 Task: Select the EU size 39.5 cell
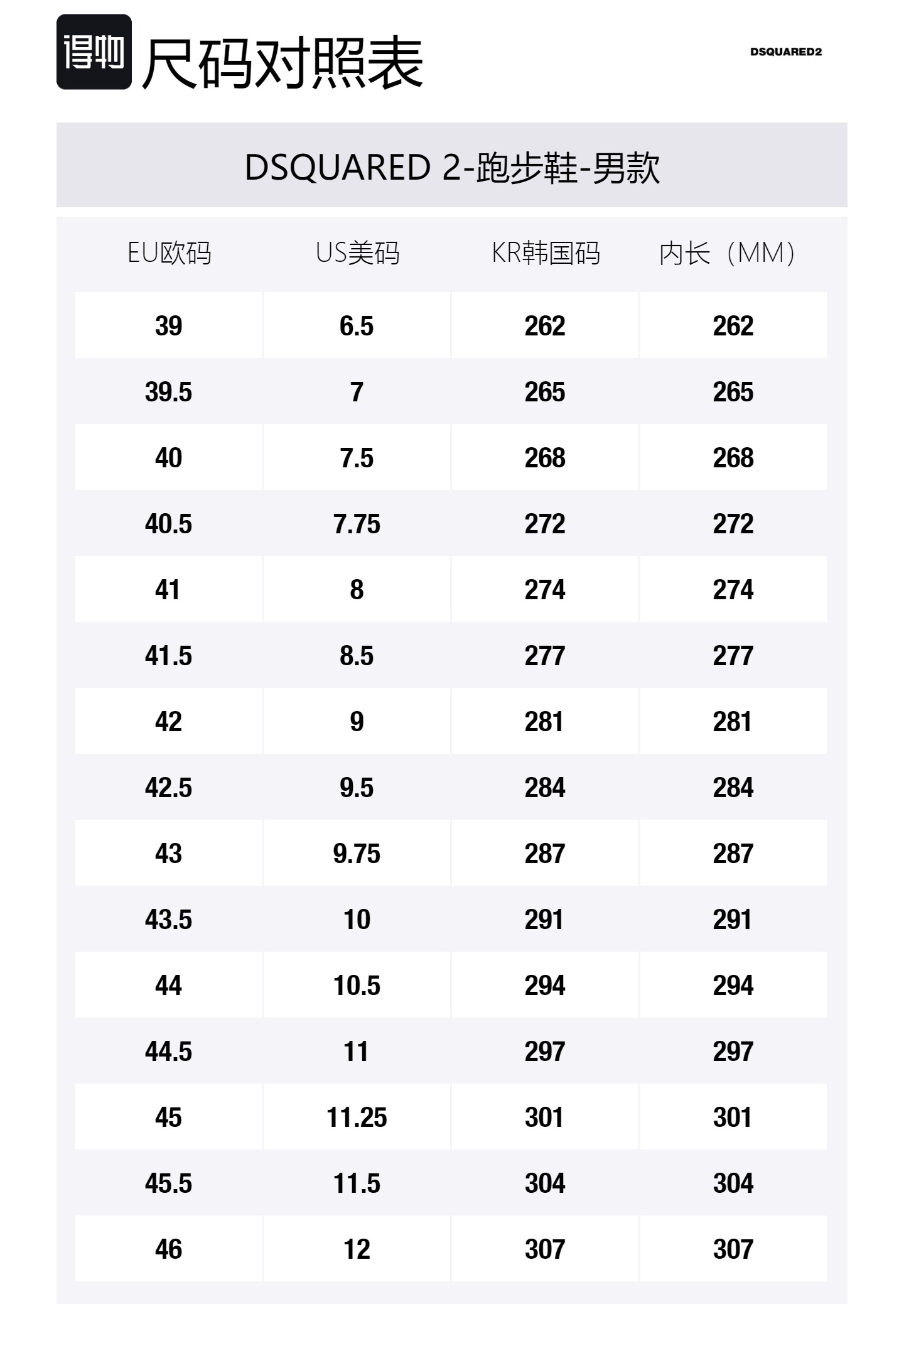pos(168,392)
